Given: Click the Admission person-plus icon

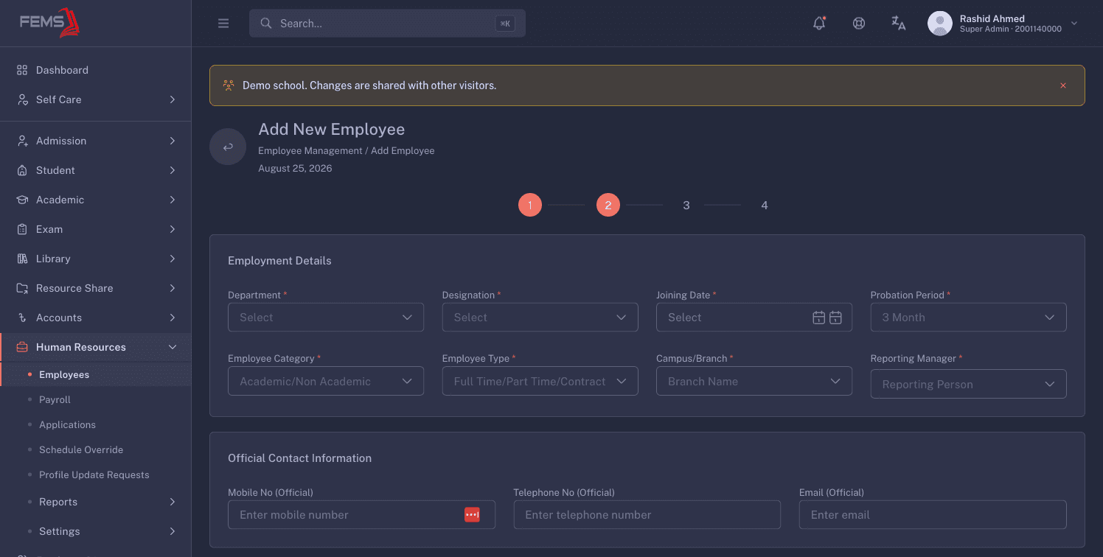Looking at the screenshot, I should pyautogui.click(x=22, y=141).
